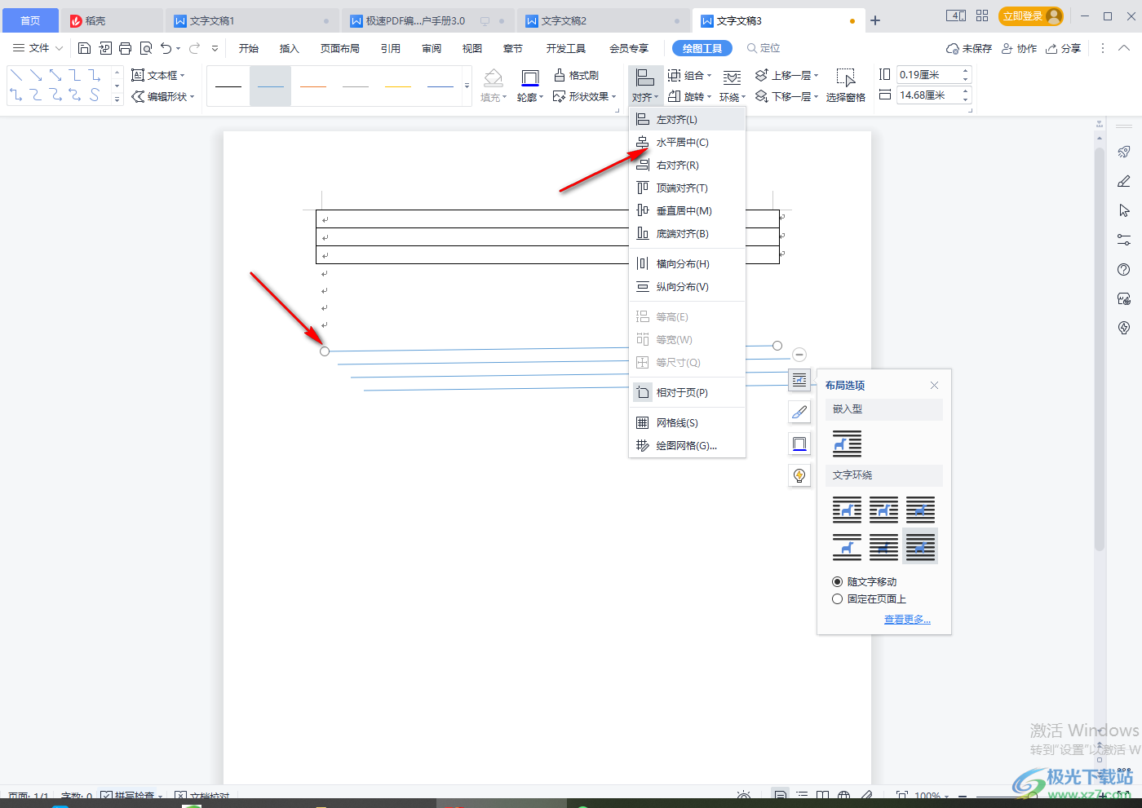Image resolution: width=1142 pixels, height=808 pixels.
Task: Select the highlighted in-front-of-text wrap option
Action: 920,546
